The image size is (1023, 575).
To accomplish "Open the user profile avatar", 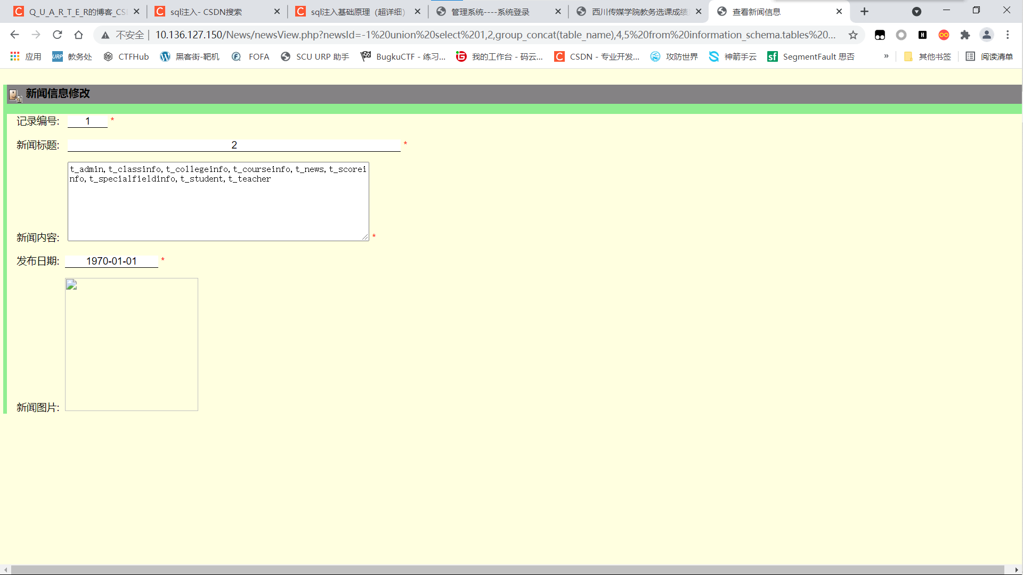I will point(987,35).
